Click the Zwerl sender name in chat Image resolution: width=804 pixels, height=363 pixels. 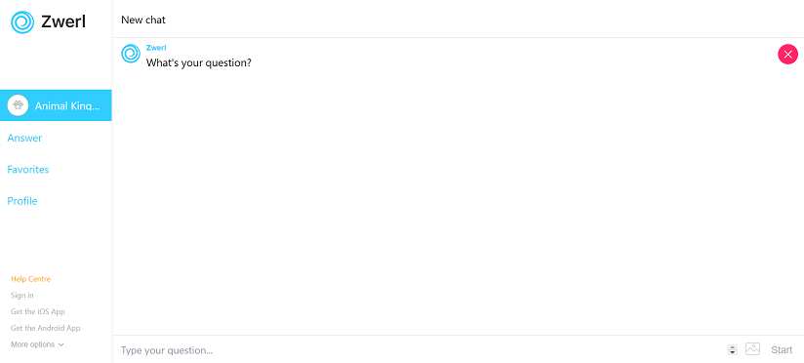click(x=156, y=48)
